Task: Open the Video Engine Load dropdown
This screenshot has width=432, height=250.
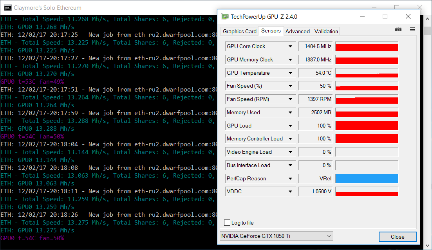Action: click(x=290, y=152)
